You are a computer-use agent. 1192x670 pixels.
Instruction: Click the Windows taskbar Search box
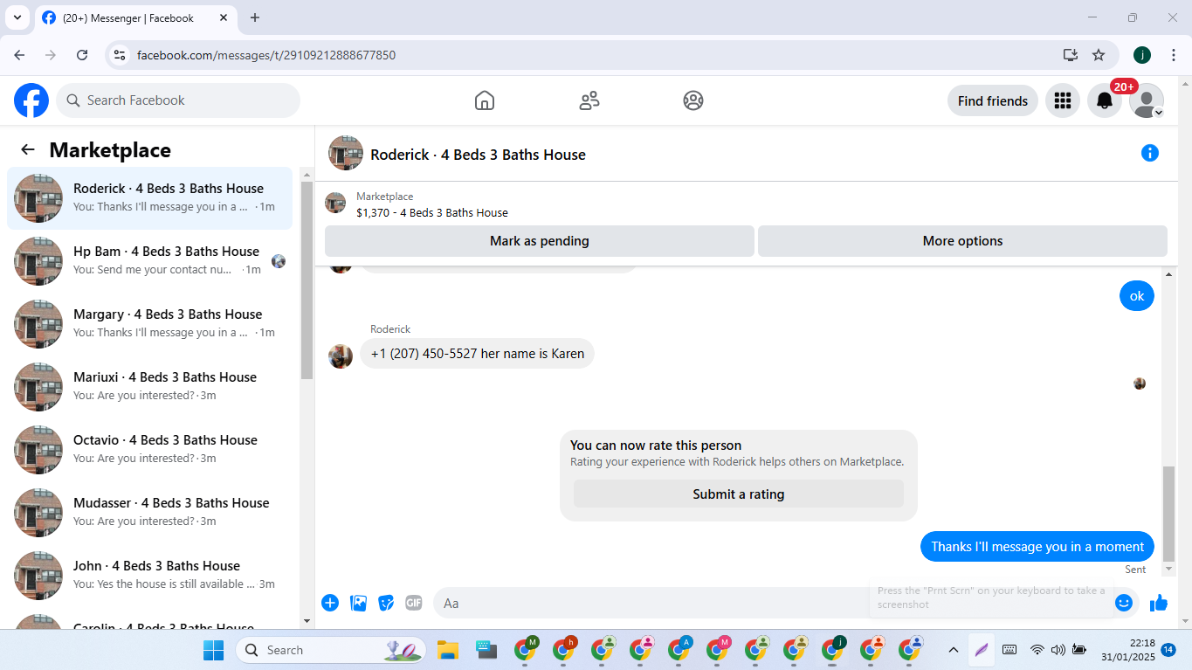point(332,650)
